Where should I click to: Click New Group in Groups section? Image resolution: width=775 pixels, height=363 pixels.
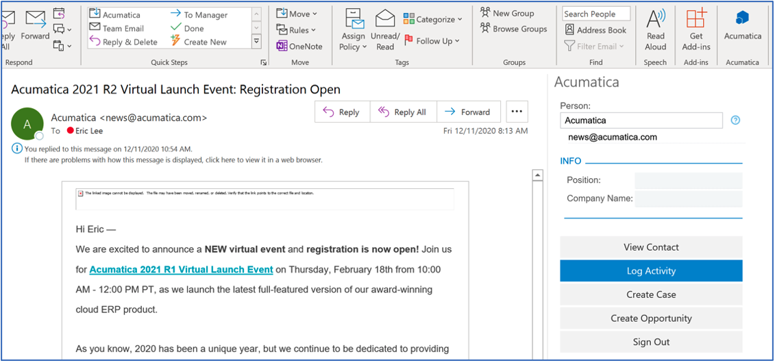tap(506, 13)
